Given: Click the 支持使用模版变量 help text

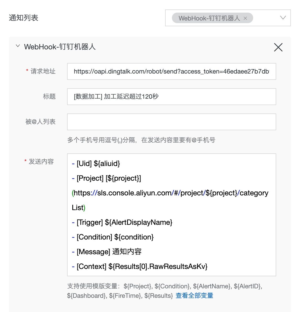Looking at the screenshot, I should [x=165, y=291].
